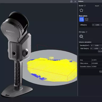The image size is (102, 102).
Task: Reset Fill Holes with its refresh icon
Action: coord(87,32)
